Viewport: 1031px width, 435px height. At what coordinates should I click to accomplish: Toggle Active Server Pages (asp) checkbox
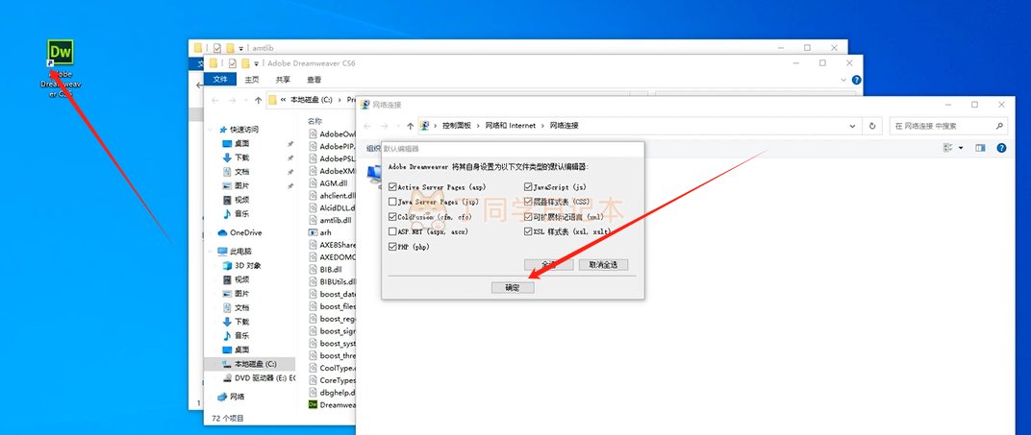click(x=392, y=187)
